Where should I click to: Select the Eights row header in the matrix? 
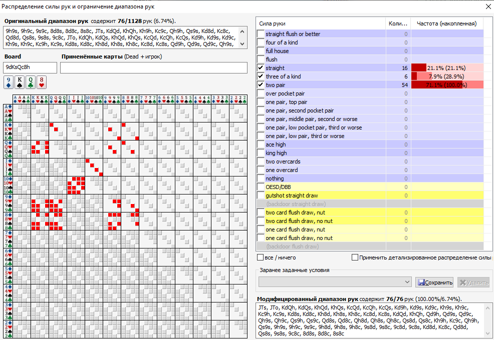(x=8, y=221)
